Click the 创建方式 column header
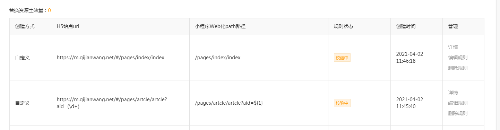The width and height of the screenshot is (500, 130). 25,26
